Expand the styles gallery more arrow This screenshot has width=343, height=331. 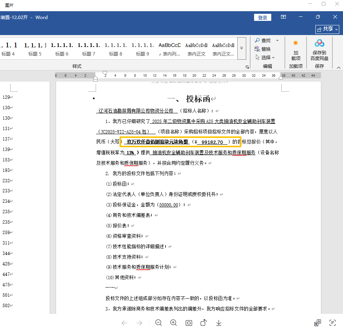(x=242, y=48)
